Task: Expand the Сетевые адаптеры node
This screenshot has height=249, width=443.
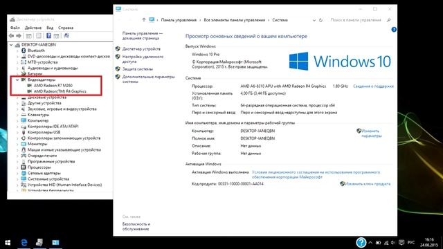Action: click(x=17, y=173)
